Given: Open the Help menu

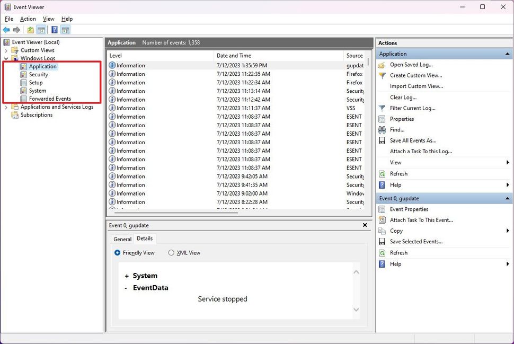Looking at the screenshot, I should [67, 19].
